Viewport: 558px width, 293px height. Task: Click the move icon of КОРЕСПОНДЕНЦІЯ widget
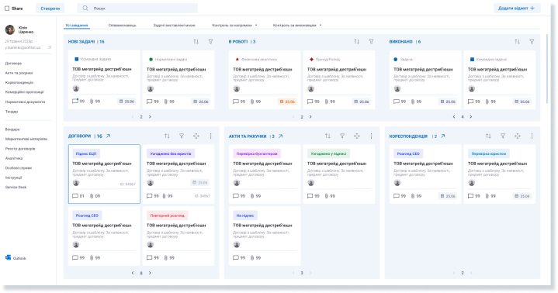518,136
